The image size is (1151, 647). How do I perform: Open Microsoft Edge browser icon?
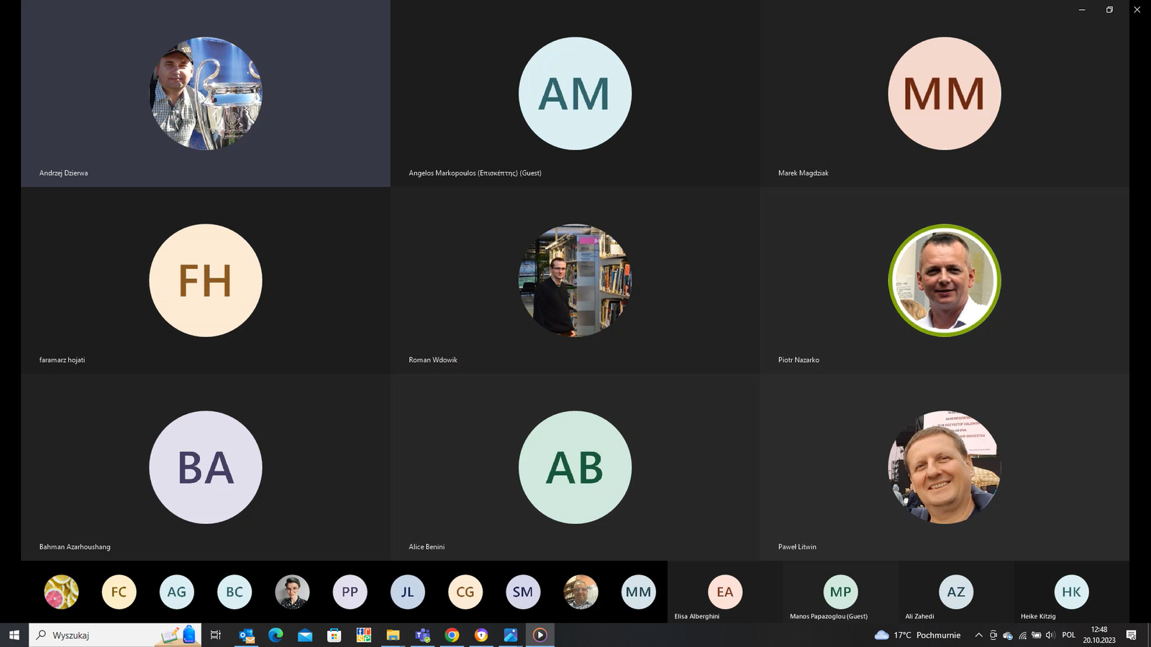276,635
